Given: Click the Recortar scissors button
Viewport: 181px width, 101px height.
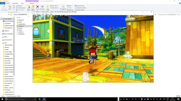Looking at the screenshot, I should 19,6.
